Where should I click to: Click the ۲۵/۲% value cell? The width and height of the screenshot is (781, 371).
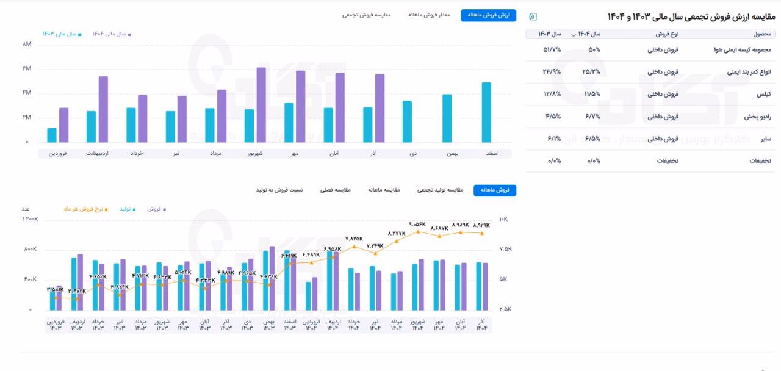pos(591,72)
